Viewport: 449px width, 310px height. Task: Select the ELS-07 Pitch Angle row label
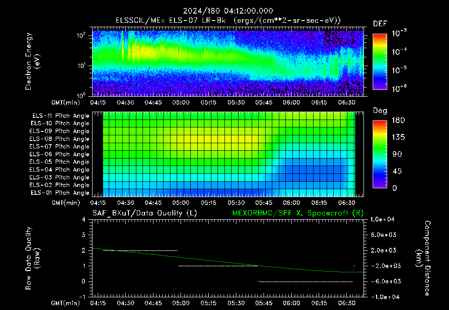point(59,146)
